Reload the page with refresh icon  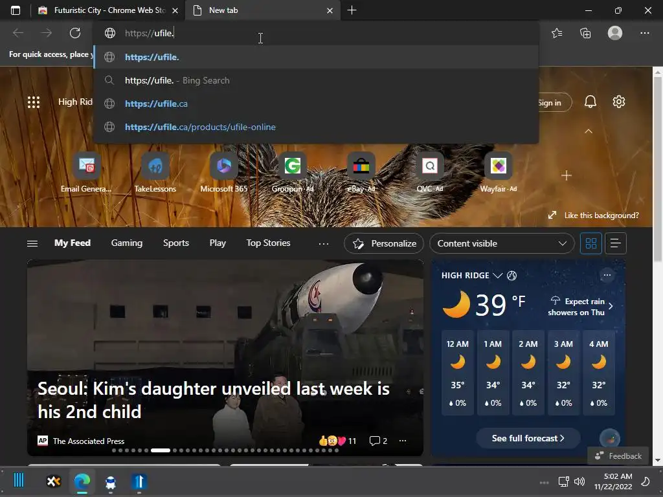coord(75,33)
